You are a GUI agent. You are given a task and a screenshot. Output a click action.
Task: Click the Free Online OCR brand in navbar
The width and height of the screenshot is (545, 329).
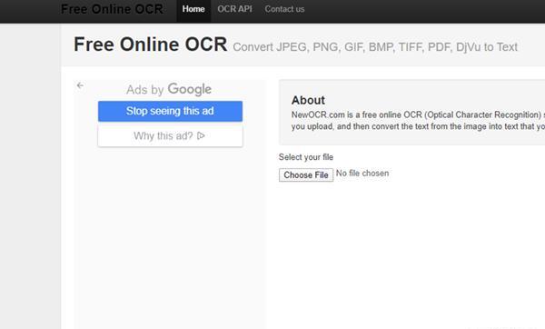point(112,9)
